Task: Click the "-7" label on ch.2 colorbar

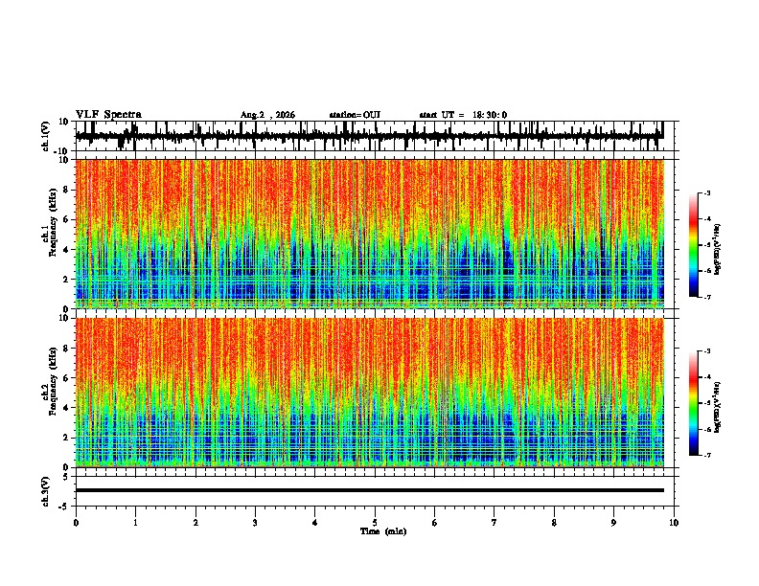Action: [x=707, y=455]
